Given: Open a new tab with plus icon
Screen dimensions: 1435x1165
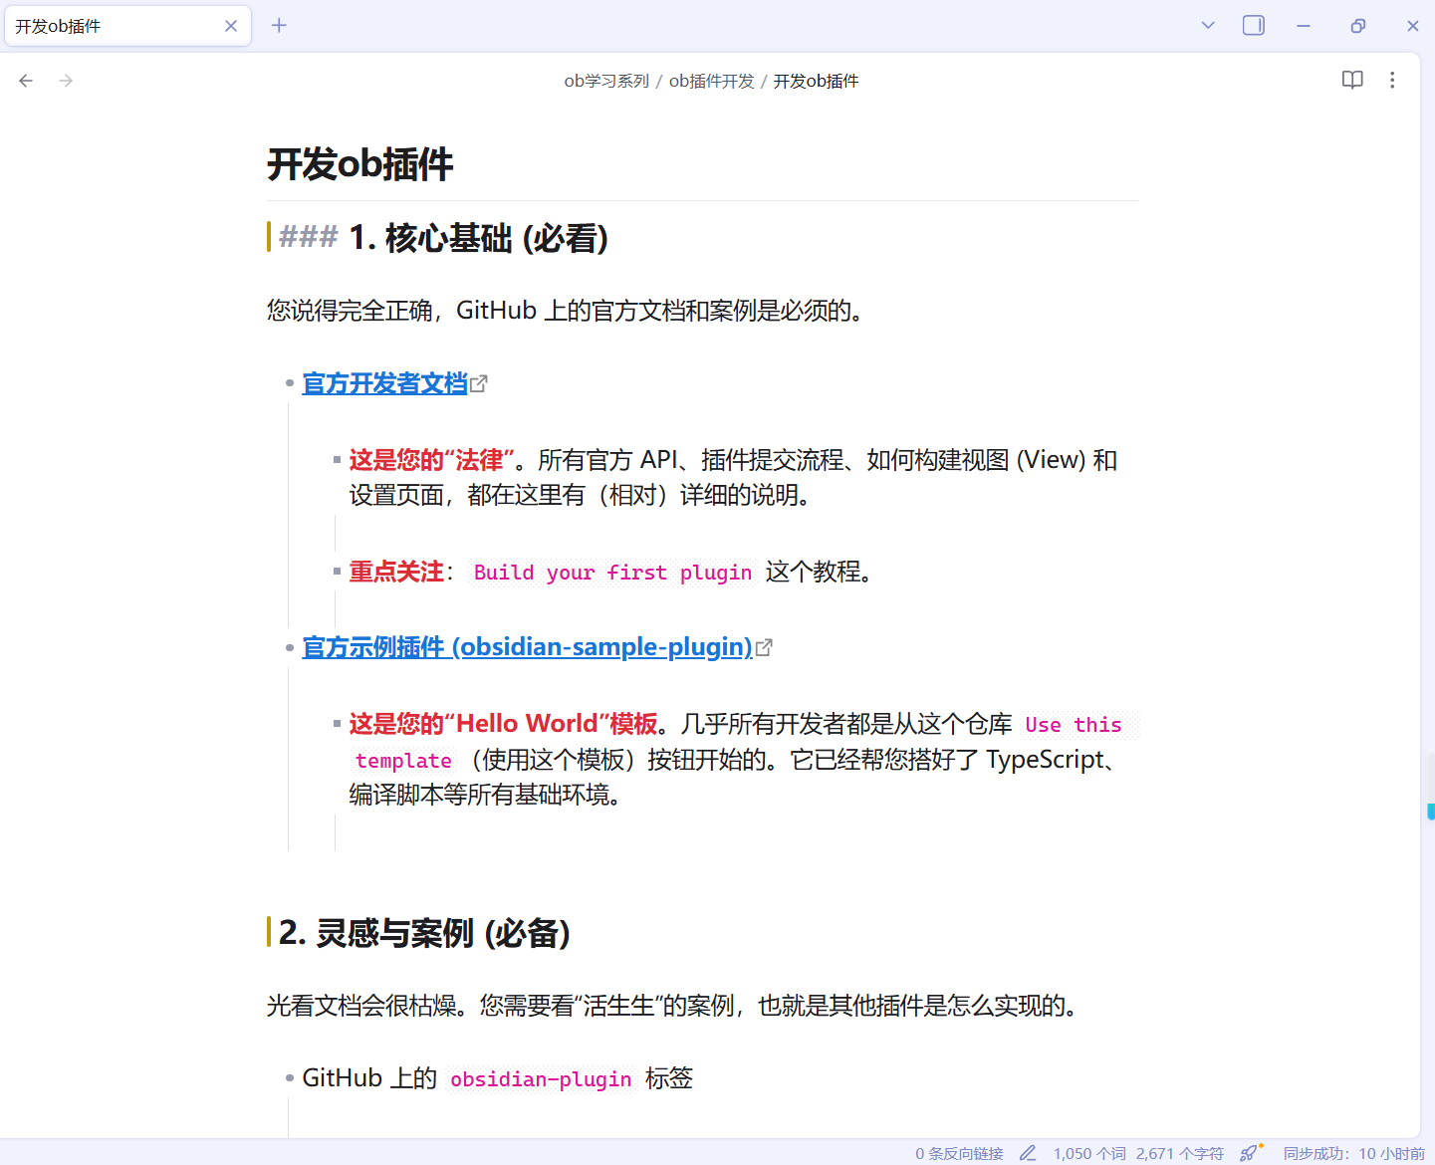Looking at the screenshot, I should (x=279, y=26).
